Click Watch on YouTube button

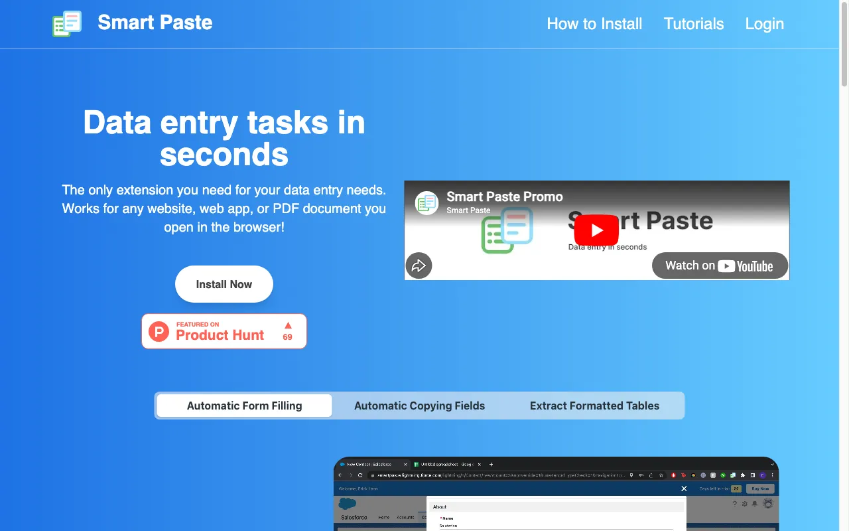pos(720,265)
